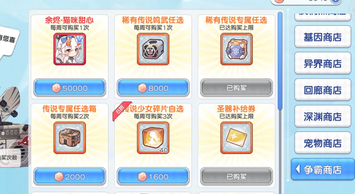Select the 余烬-猫咪甜心 character portrait icon
Viewport: 355px width, 194px height.
click(70, 49)
